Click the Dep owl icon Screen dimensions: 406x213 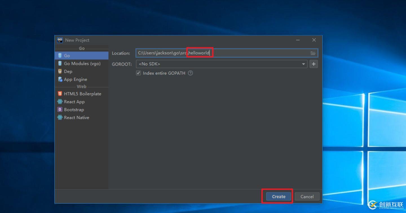point(60,71)
